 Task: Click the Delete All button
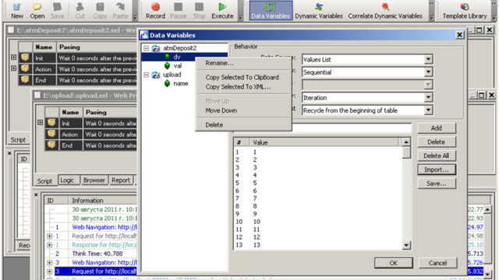pos(437,156)
